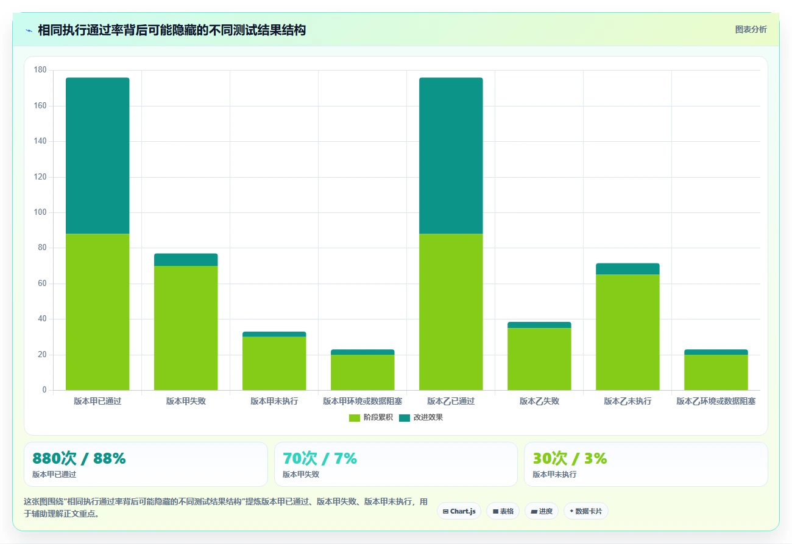Image resolution: width=792 pixels, height=544 pixels.
Task: Click the 版本甲未执行 bar
Action: tap(274, 361)
